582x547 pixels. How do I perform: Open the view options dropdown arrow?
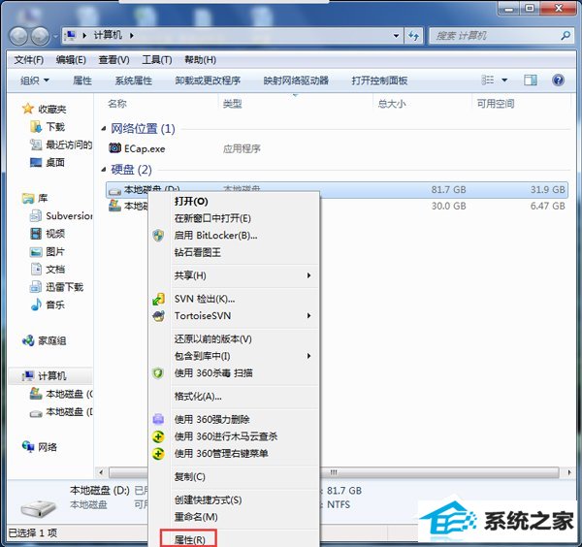coord(504,80)
